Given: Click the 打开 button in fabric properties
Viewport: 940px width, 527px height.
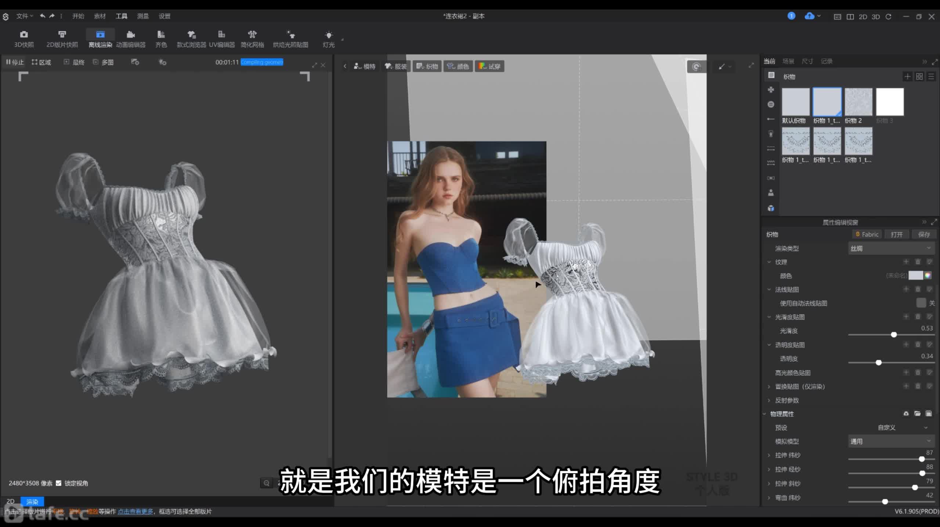Looking at the screenshot, I should click(x=897, y=235).
